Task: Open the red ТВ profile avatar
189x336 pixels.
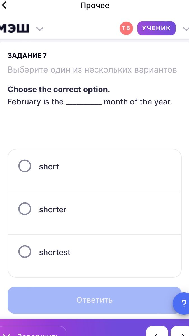Action: tap(126, 28)
